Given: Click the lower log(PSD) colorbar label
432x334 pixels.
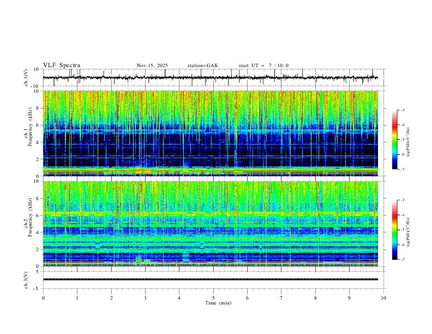Looking at the screenshot, I should (x=409, y=232).
